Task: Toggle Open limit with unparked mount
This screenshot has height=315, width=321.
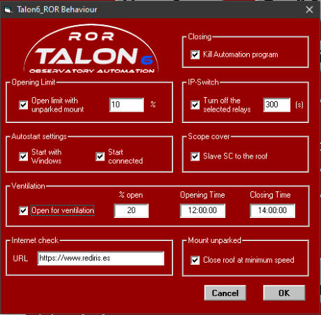Action: pyautogui.click(x=23, y=105)
